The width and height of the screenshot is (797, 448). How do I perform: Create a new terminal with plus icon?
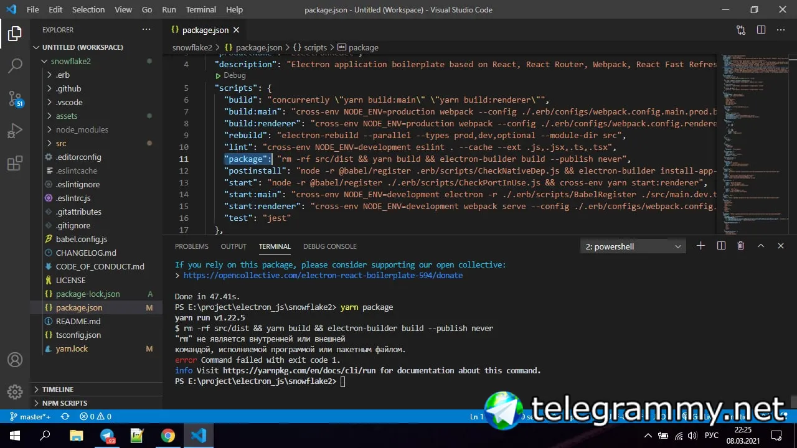click(x=700, y=246)
